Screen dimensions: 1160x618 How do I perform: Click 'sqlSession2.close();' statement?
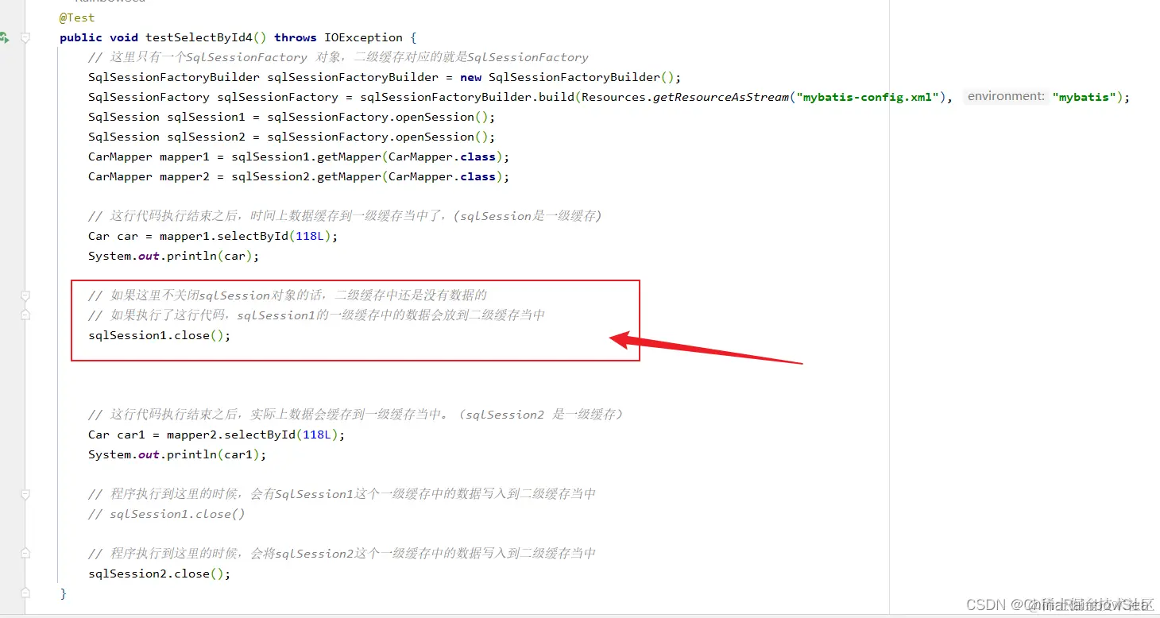[160, 574]
